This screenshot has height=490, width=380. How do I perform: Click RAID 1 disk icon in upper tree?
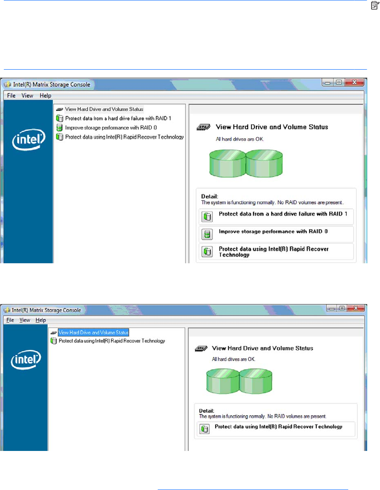(59, 118)
